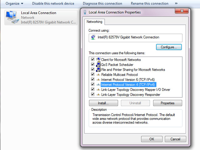This screenshot has width=200, height=150.
Task: Uncheck Client for Microsoft Networks
Action: pos(93,59)
